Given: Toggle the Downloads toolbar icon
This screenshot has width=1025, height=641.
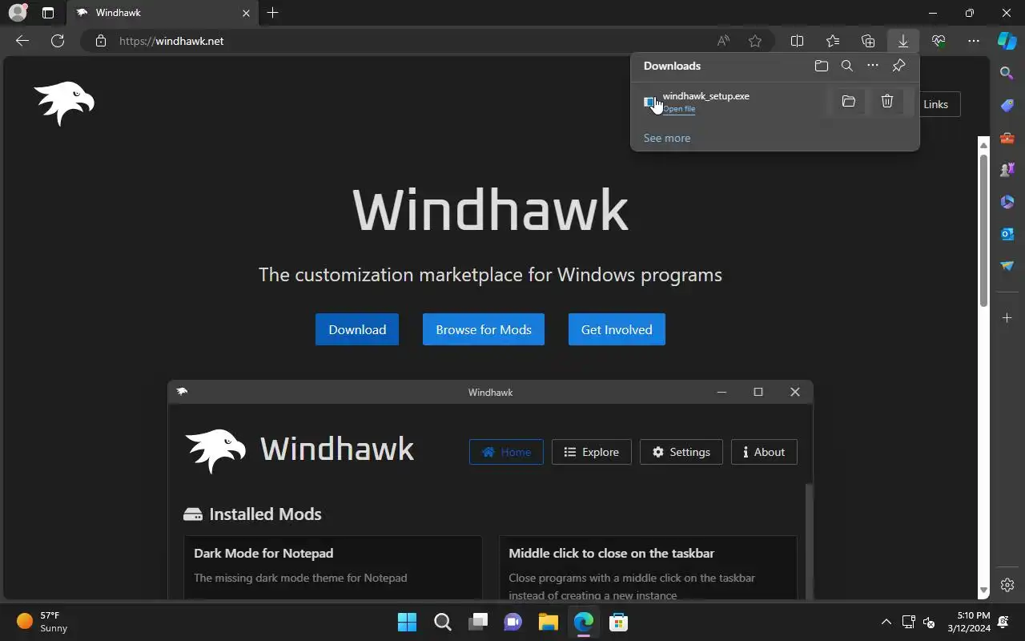Looking at the screenshot, I should [x=903, y=41].
